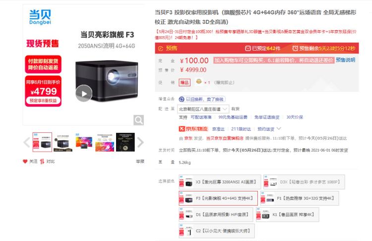Click the 预售 clock icon in red bar
The image size is (372, 241).
(161, 49)
